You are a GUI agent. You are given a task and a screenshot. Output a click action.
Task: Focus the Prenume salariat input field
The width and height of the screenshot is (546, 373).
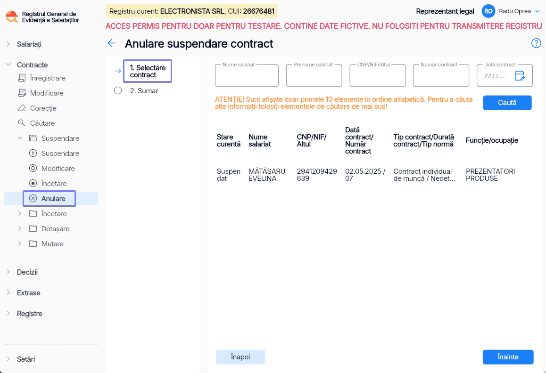(314, 75)
